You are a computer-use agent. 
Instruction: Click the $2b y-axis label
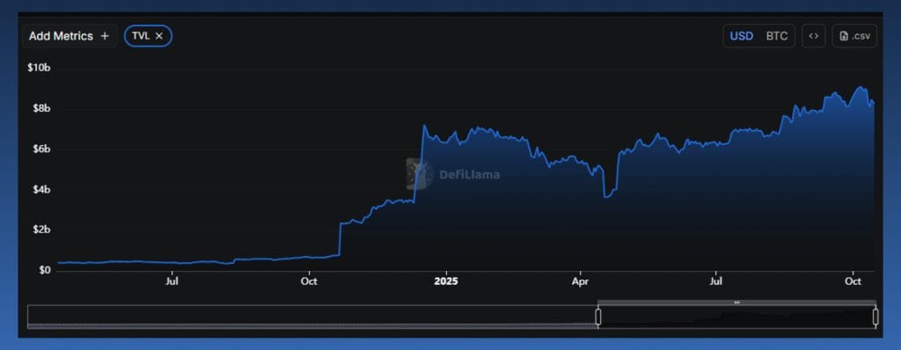41,230
